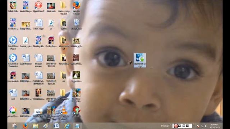The height and width of the screenshot is (129, 230).
Task: Click the Desktop toolbar label on taskbar
Action: click(x=165, y=126)
